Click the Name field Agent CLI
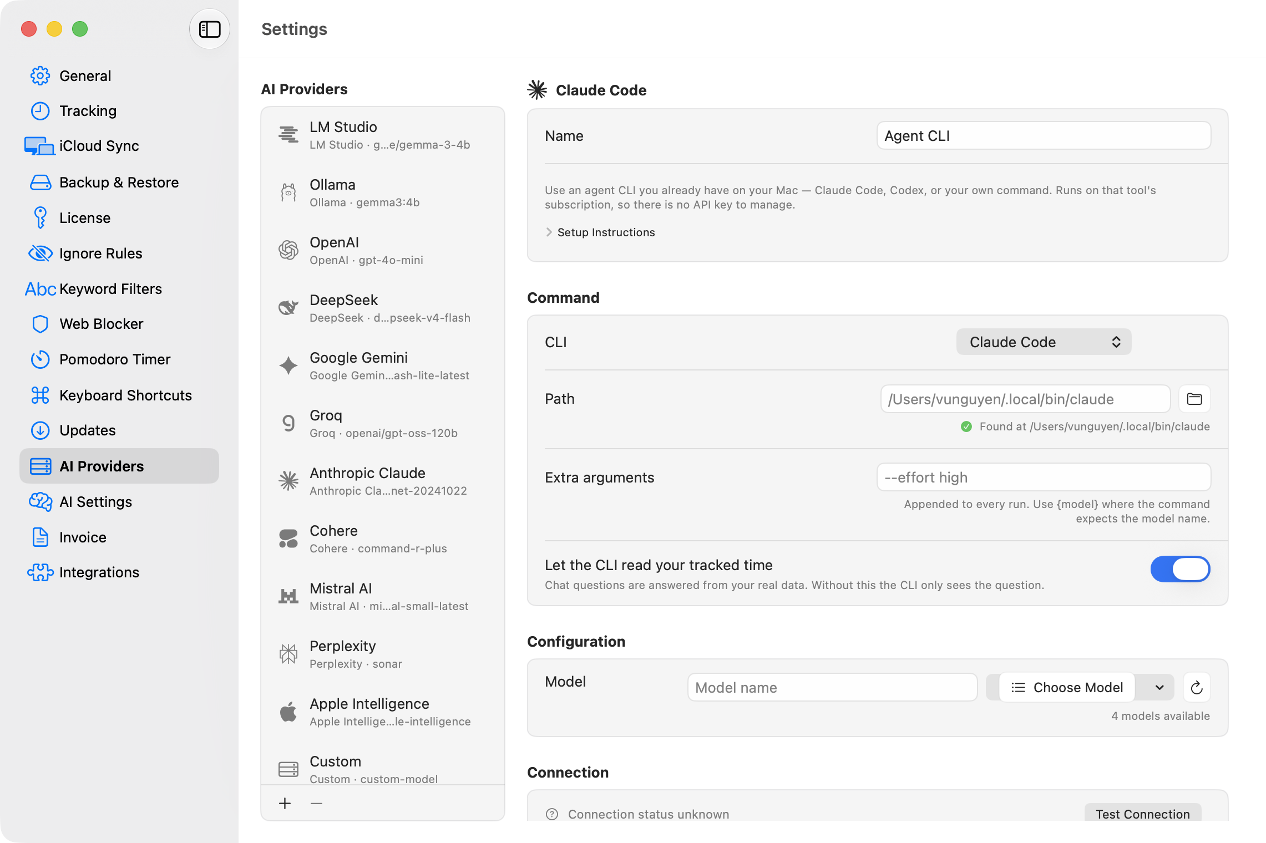 click(x=1044, y=136)
